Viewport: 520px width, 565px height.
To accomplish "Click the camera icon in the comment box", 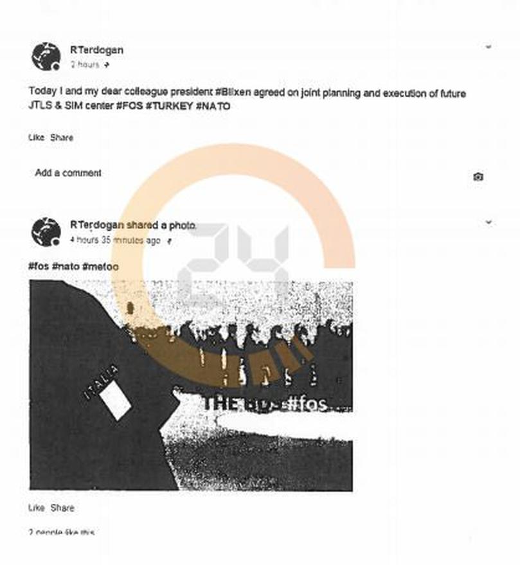I will [x=478, y=177].
